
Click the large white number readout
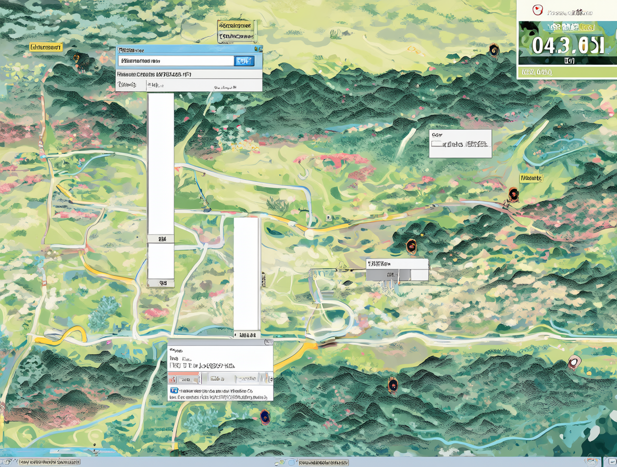click(x=568, y=45)
